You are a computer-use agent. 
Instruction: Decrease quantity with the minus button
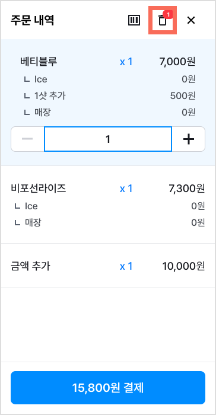click(27, 139)
